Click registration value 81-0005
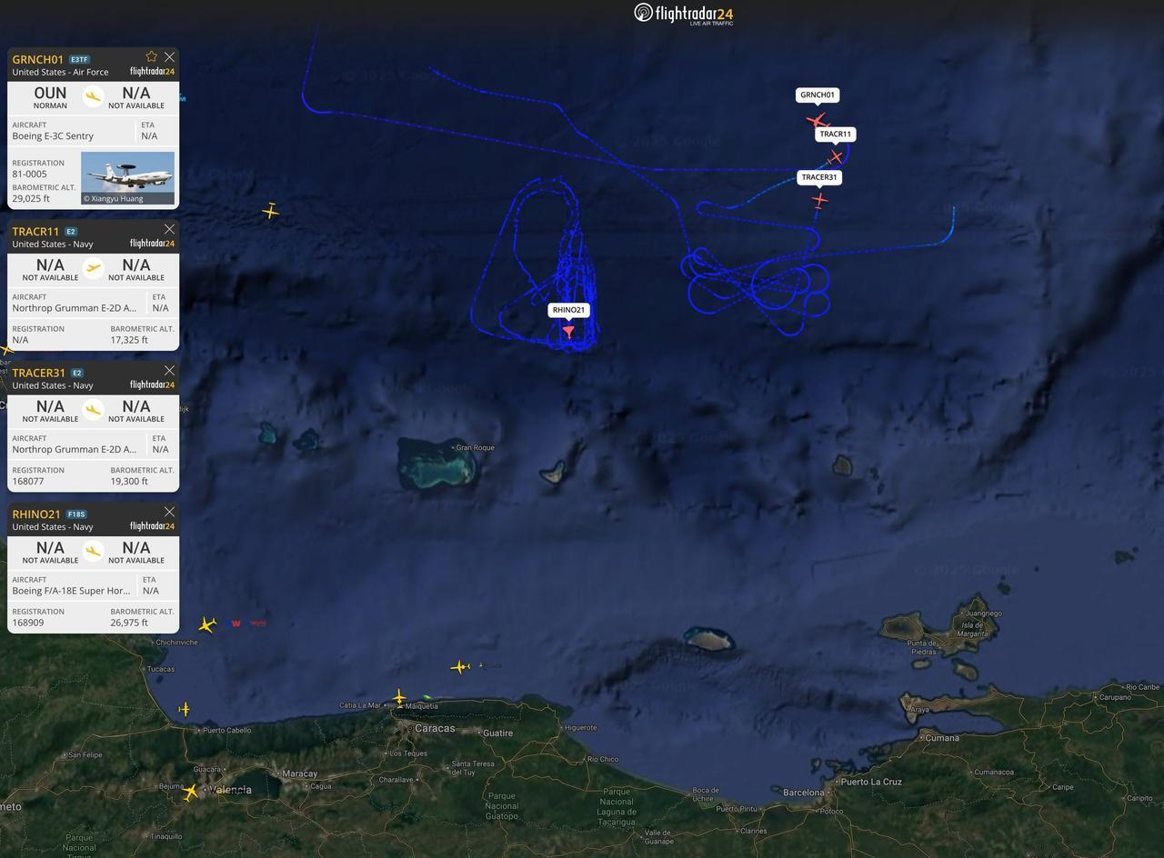Screen dimensions: 1164x858 (x=29, y=174)
